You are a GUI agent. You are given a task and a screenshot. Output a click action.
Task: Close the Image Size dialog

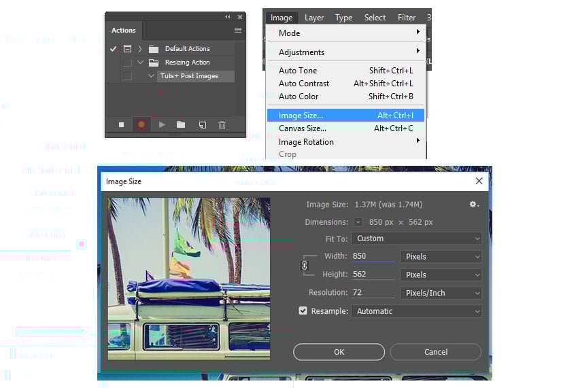pyautogui.click(x=479, y=181)
